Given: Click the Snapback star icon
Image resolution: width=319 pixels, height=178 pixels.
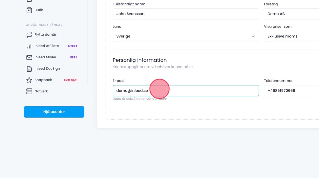Looking at the screenshot, I should (29, 80).
